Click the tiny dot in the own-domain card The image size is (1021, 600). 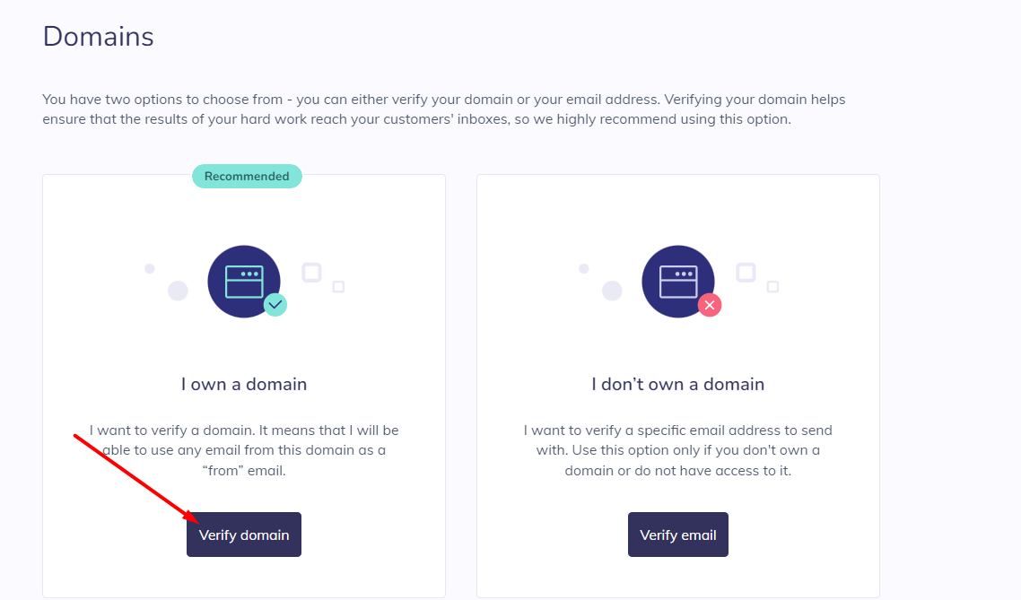pos(150,269)
